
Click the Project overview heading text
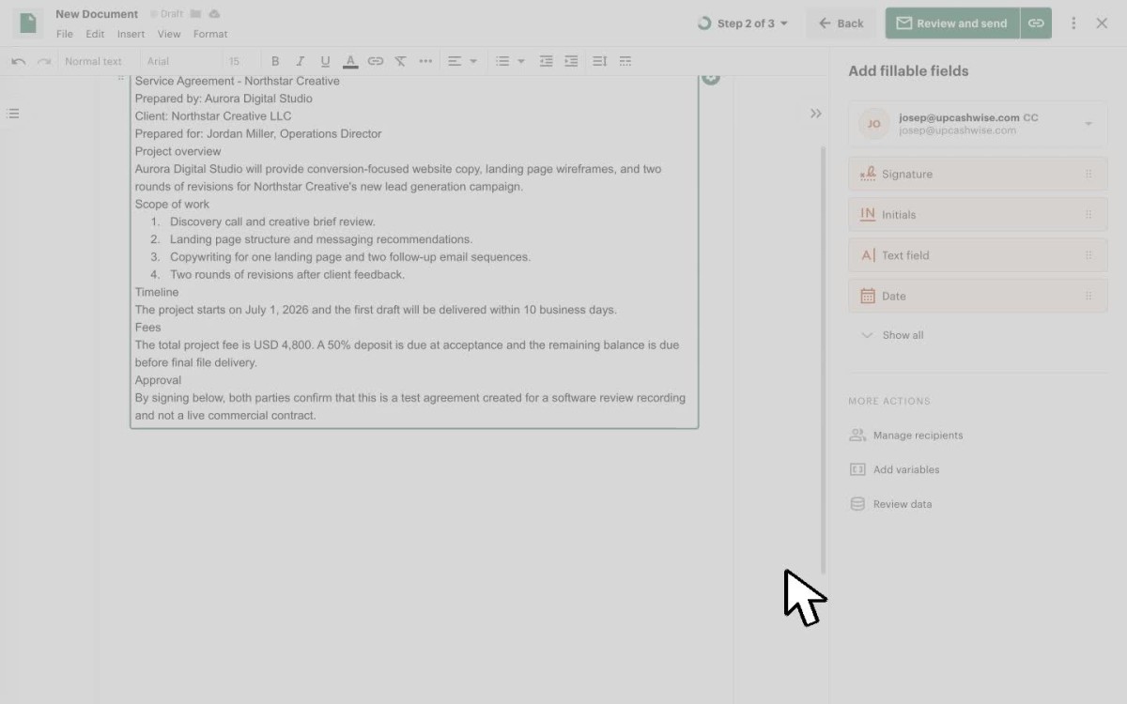tap(178, 151)
